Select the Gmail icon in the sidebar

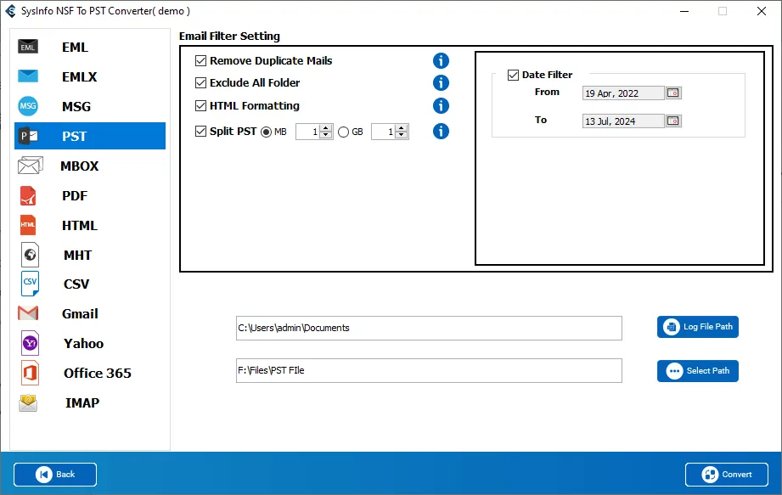click(x=28, y=313)
